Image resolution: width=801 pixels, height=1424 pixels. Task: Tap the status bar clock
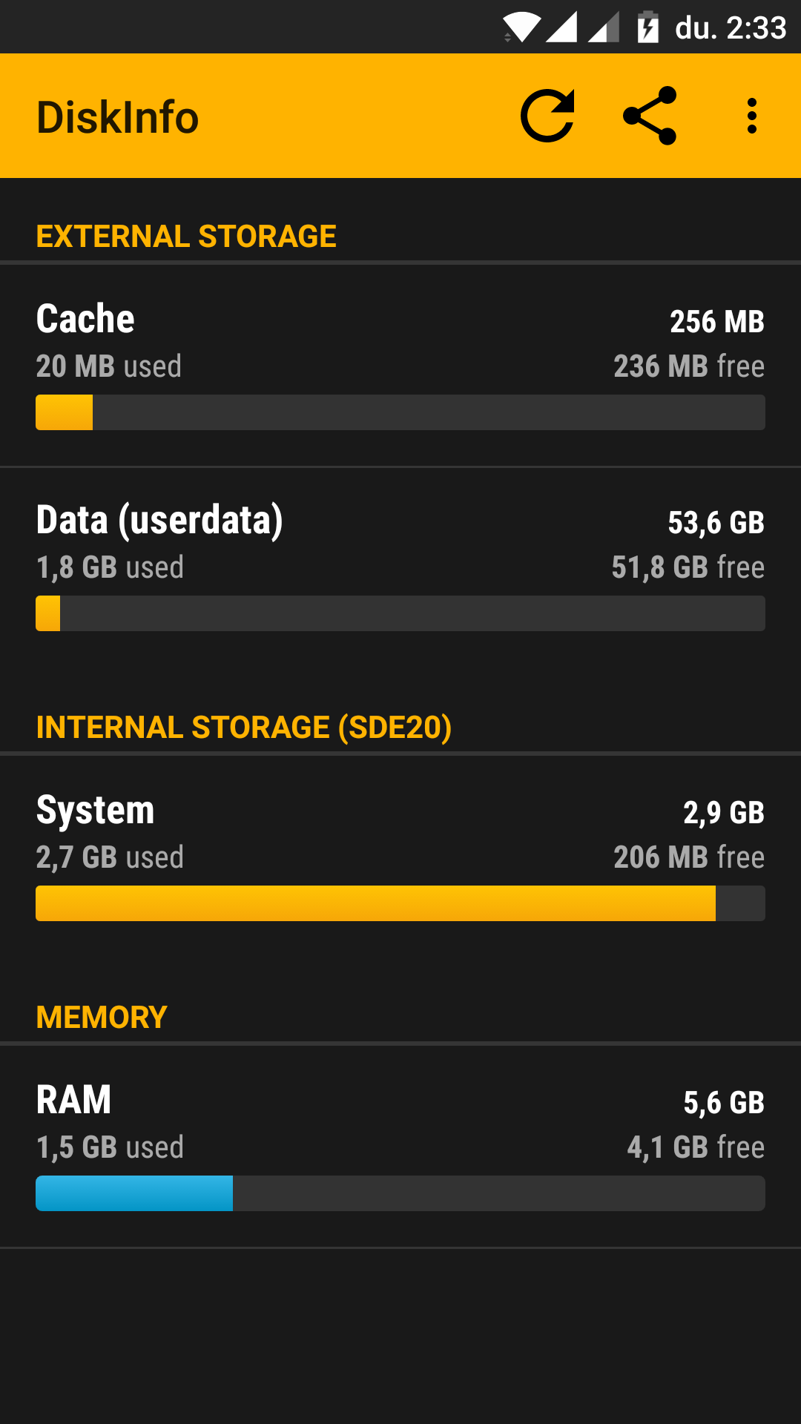[731, 28]
